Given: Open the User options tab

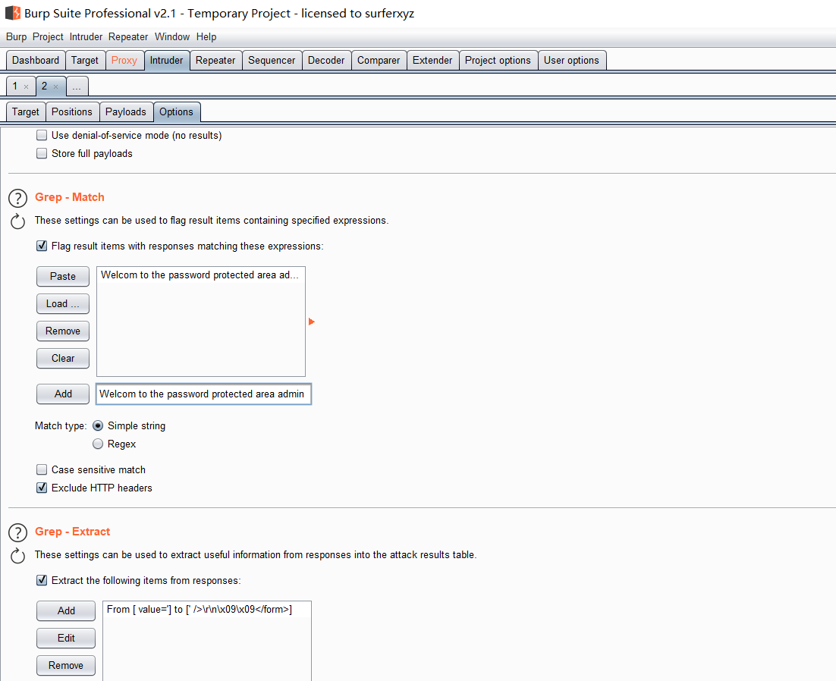Looking at the screenshot, I should pyautogui.click(x=571, y=60).
